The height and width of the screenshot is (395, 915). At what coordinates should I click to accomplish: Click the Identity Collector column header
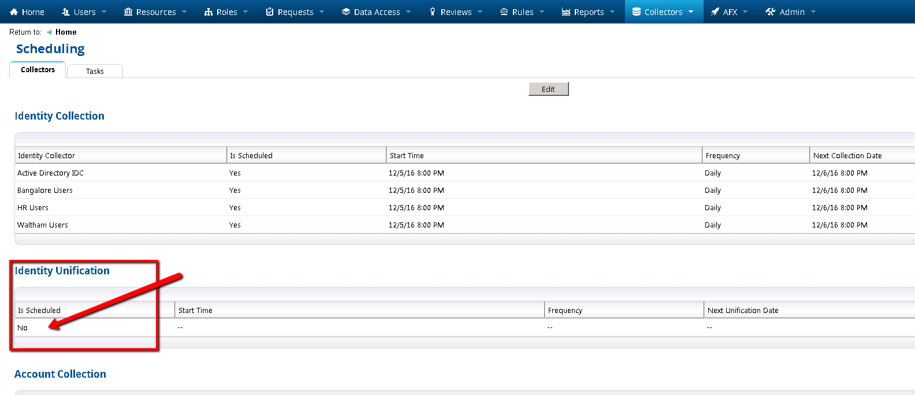46,156
